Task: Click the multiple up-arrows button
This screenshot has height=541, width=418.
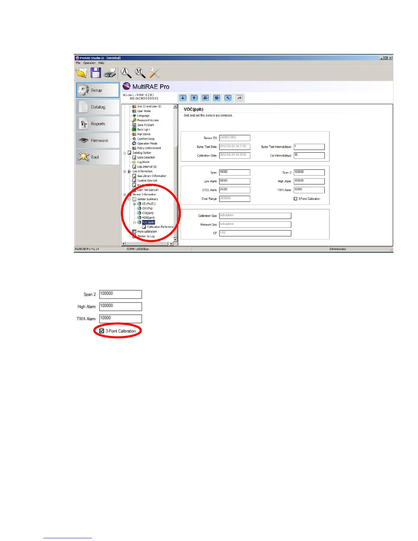Action: click(x=217, y=98)
